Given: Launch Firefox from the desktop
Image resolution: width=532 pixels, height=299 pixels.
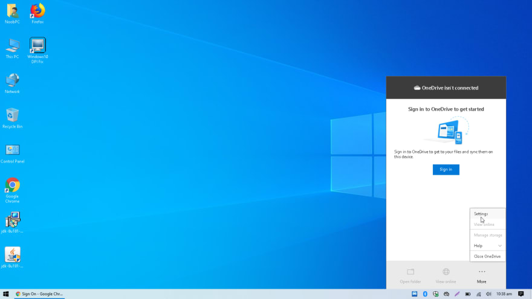Looking at the screenshot, I should (x=37, y=13).
